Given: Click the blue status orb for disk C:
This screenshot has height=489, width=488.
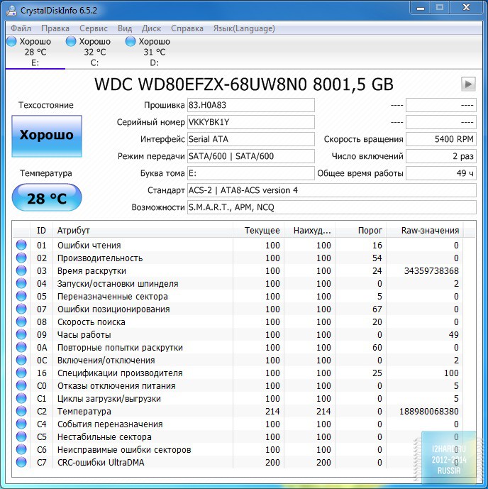Looking at the screenshot, I should pos(71,41).
